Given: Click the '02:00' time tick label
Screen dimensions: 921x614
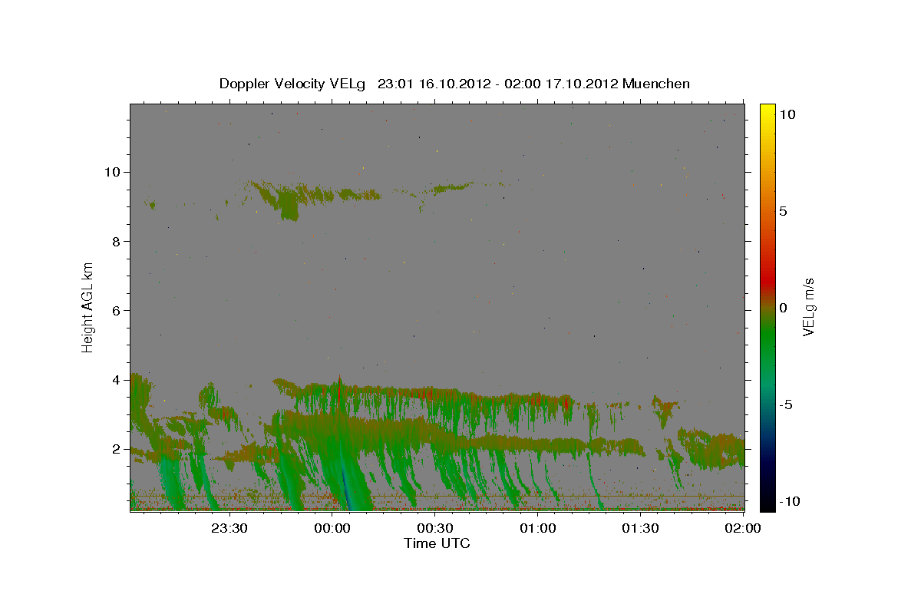Looking at the screenshot, I should 744,528.
